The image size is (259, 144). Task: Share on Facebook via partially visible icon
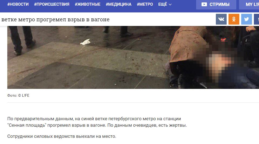(256, 19)
